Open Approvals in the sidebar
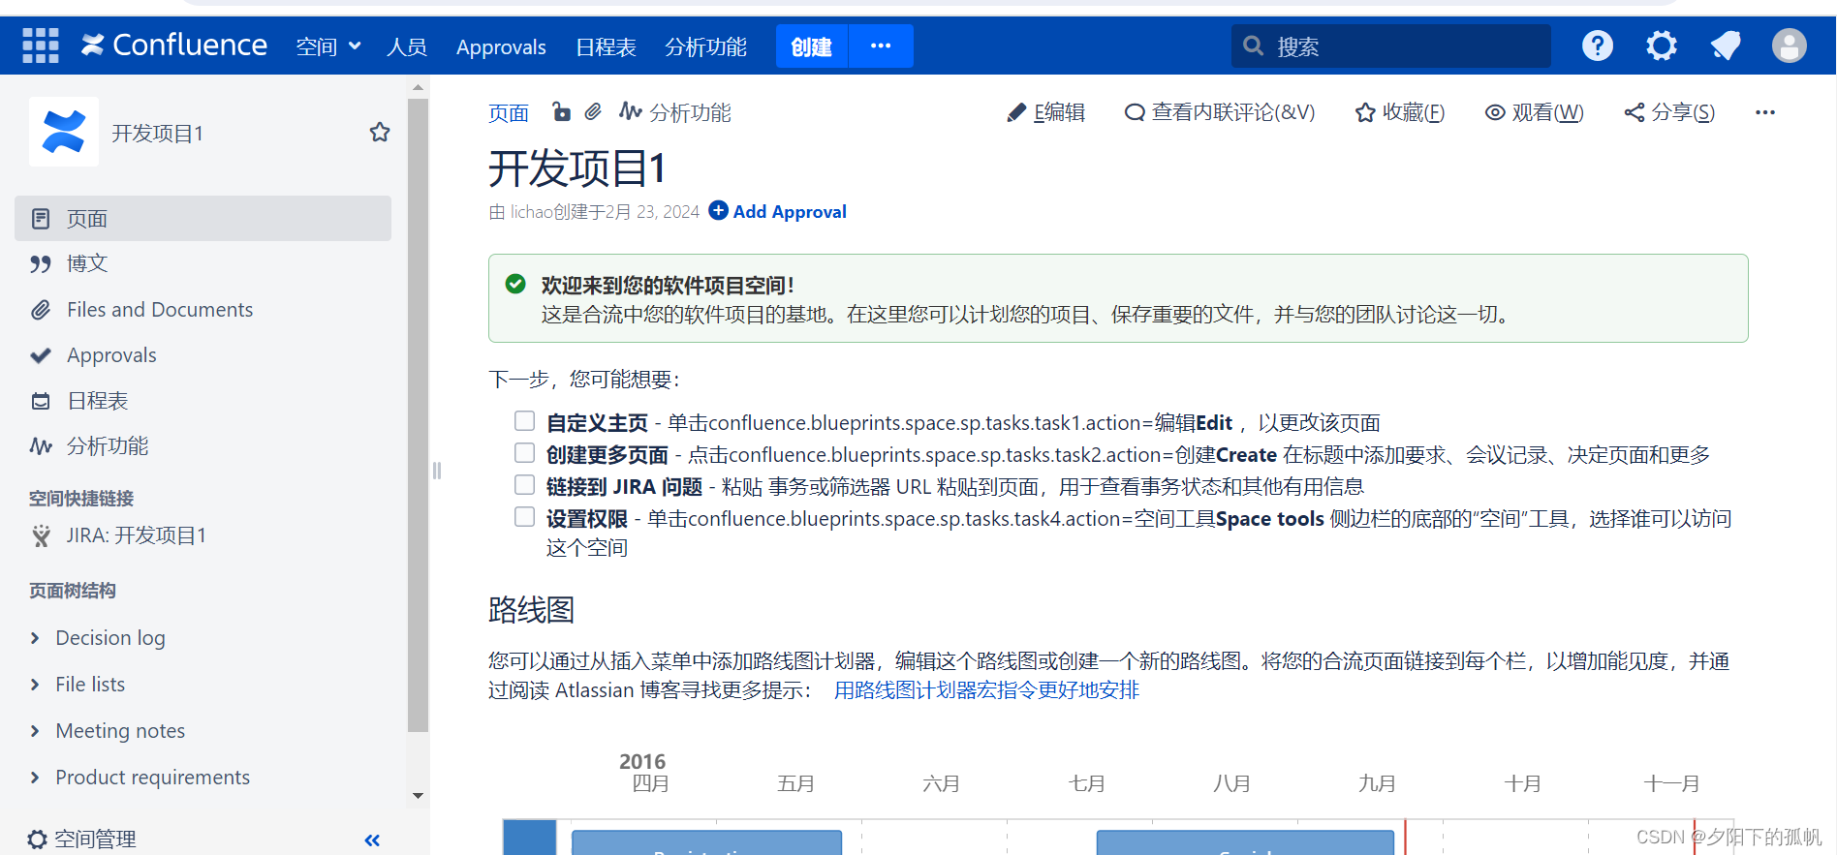This screenshot has height=855, width=1837. tap(203, 354)
